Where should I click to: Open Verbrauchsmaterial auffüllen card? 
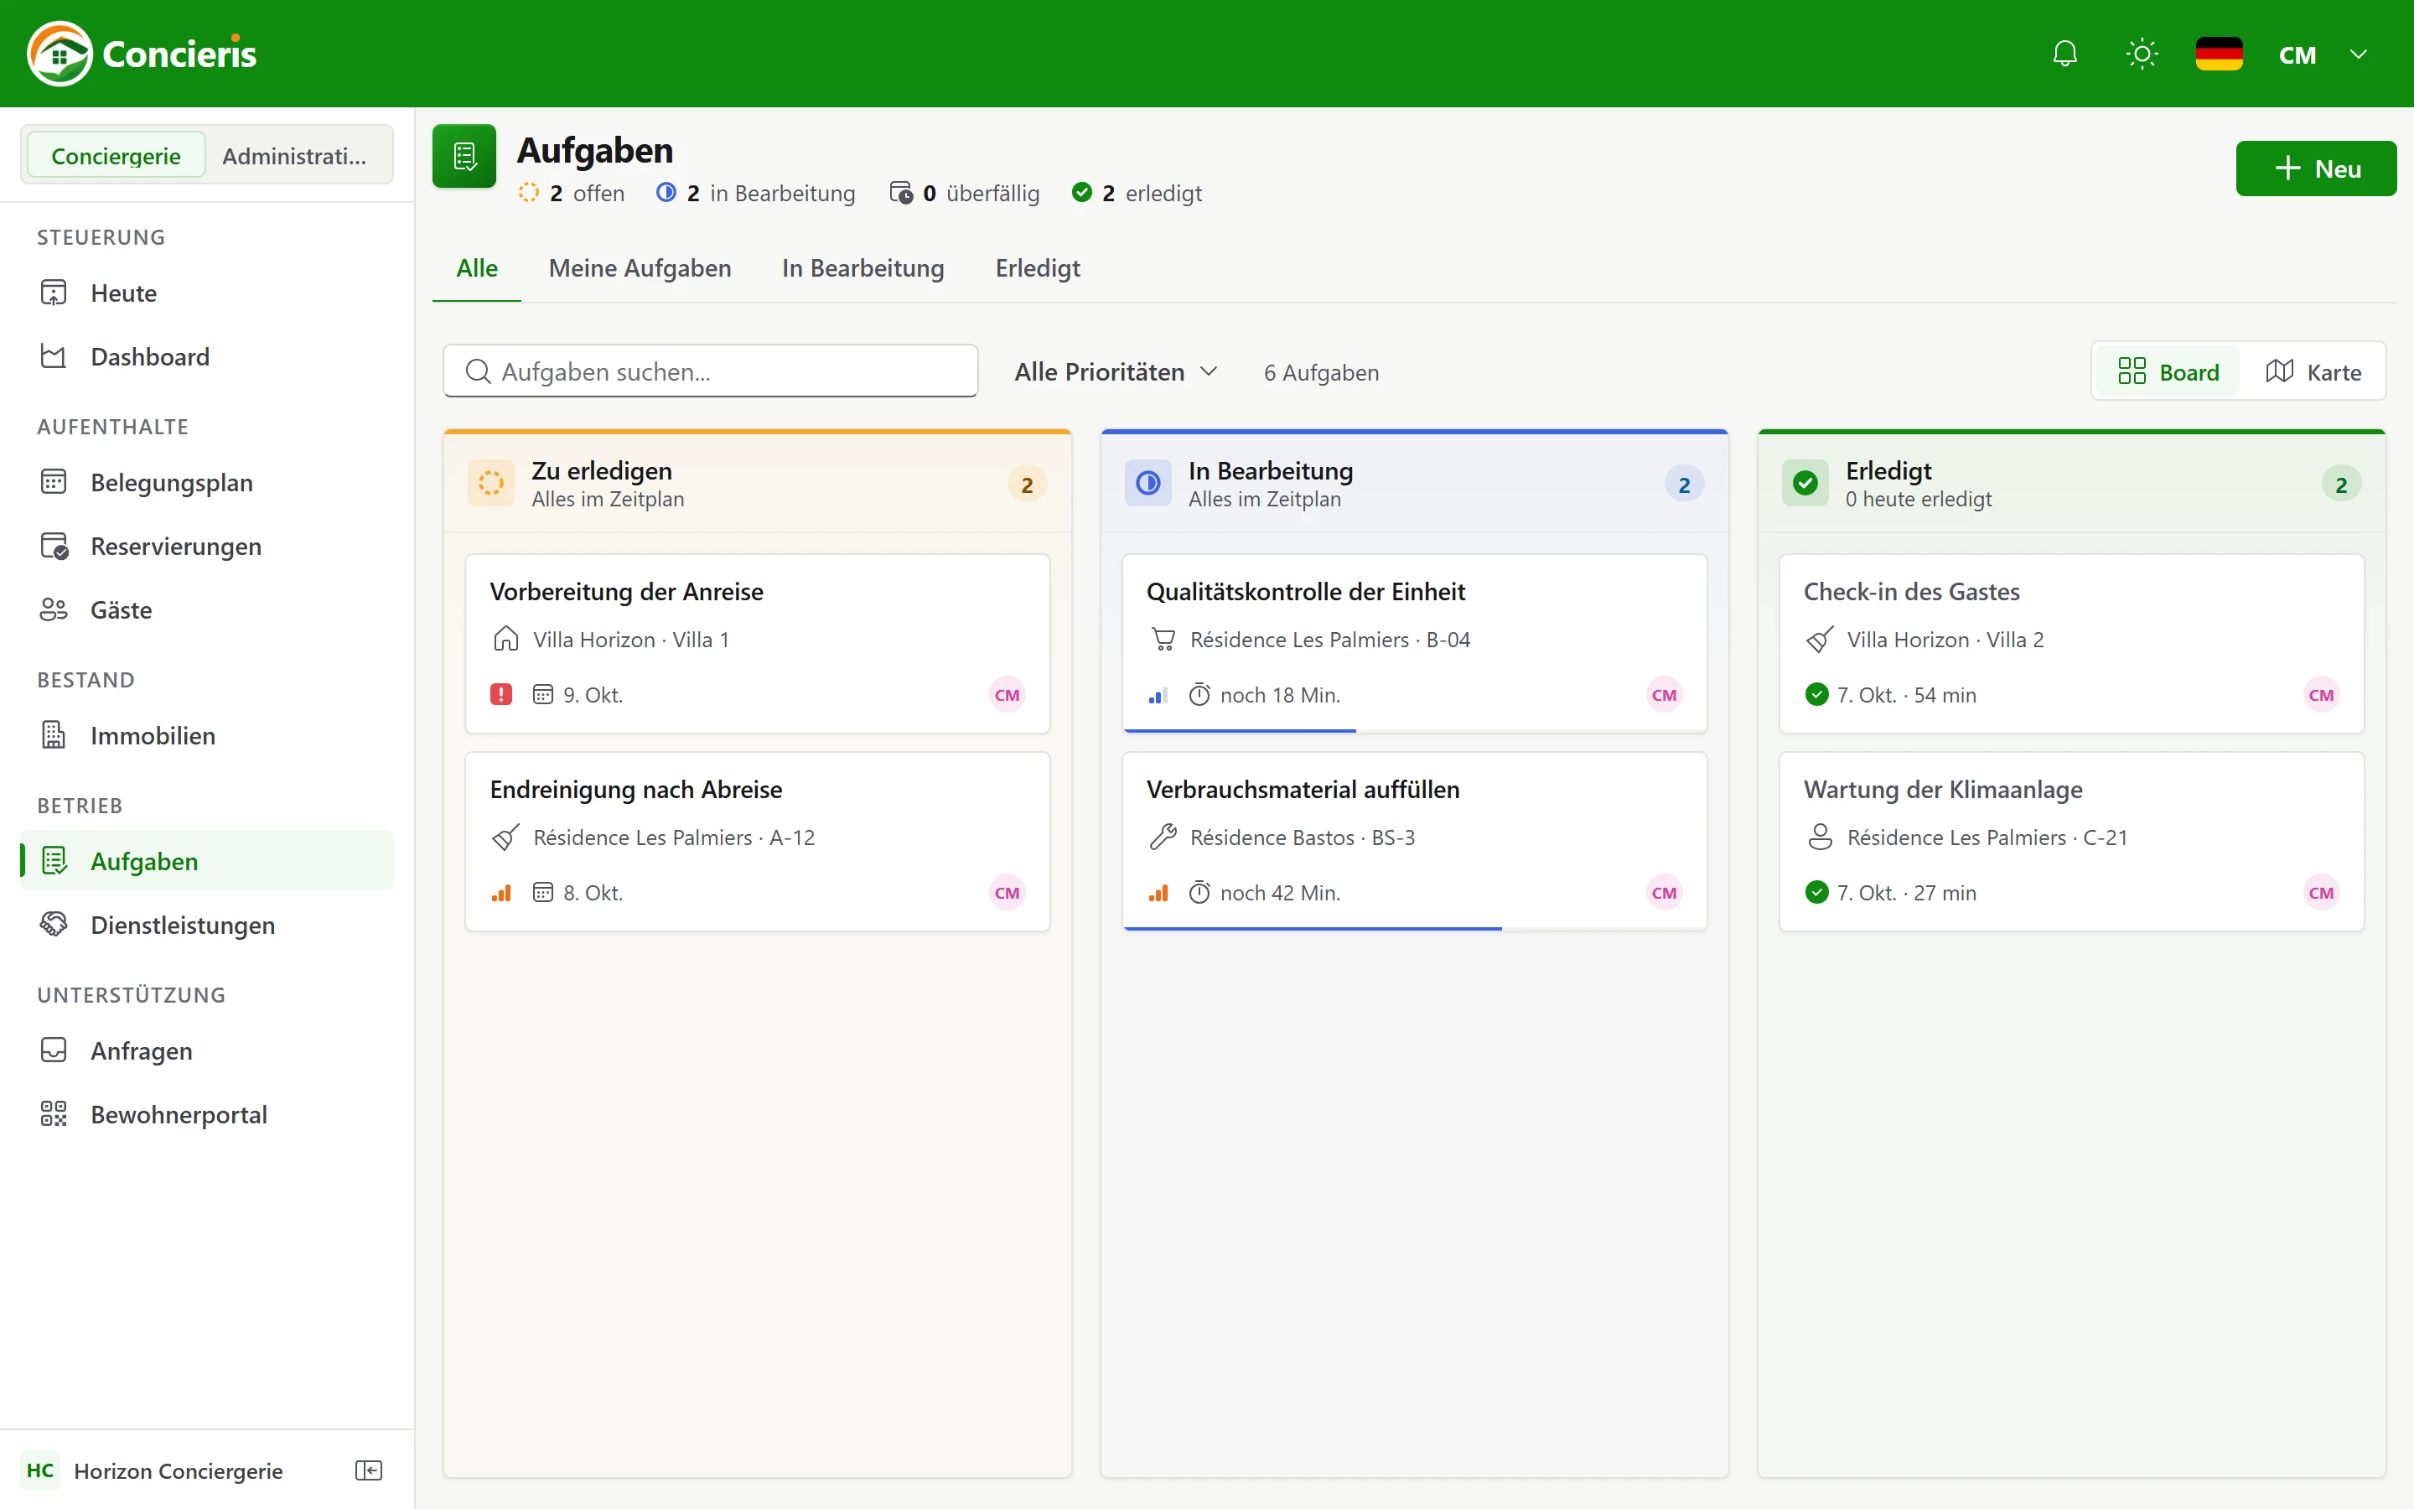(x=1413, y=842)
